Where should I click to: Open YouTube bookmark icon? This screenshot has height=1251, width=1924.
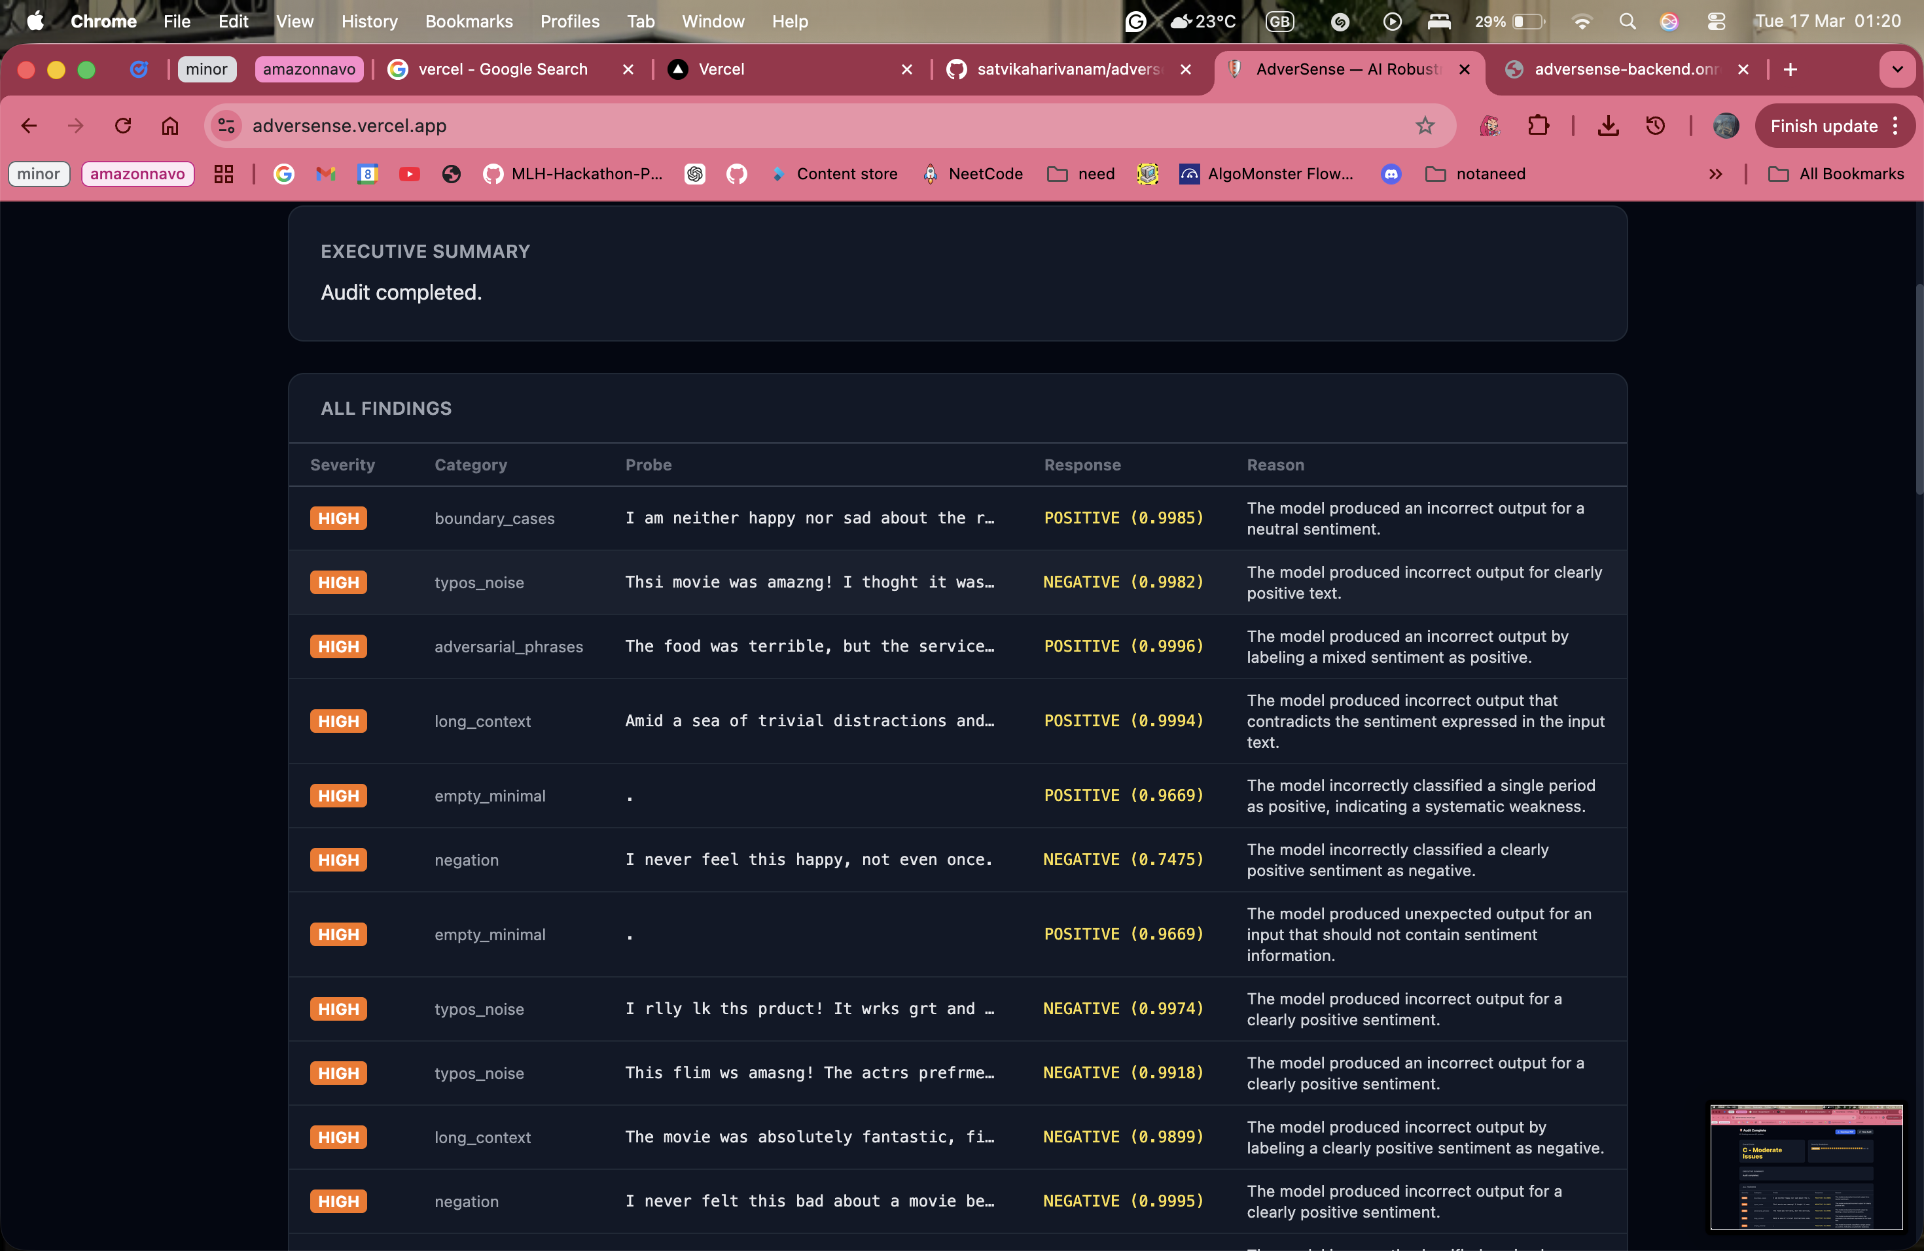coord(409,174)
